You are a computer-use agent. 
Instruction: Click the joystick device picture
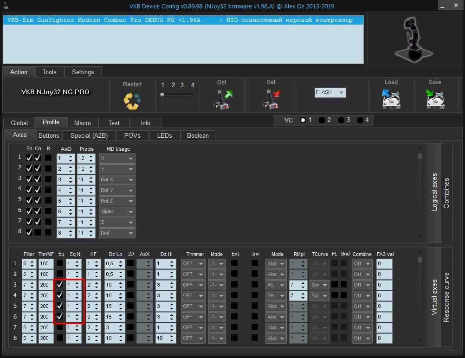point(413,39)
